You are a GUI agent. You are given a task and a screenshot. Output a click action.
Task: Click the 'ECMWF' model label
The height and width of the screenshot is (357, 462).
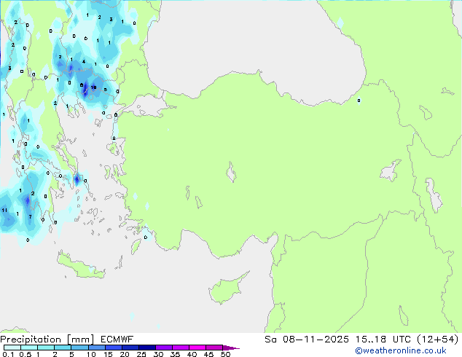[117, 340]
